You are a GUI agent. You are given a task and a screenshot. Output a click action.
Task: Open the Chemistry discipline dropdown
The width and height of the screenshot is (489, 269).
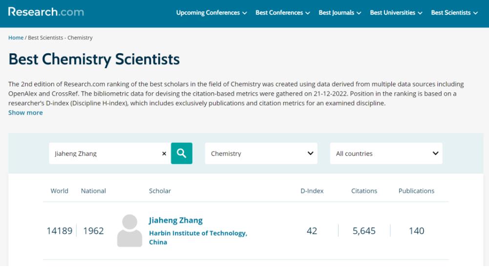click(261, 154)
